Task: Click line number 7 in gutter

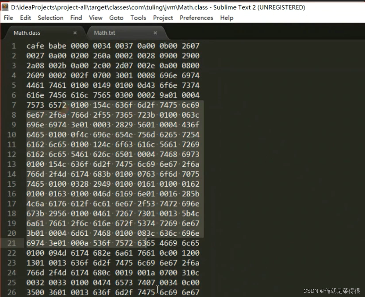Action: [14, 105]
